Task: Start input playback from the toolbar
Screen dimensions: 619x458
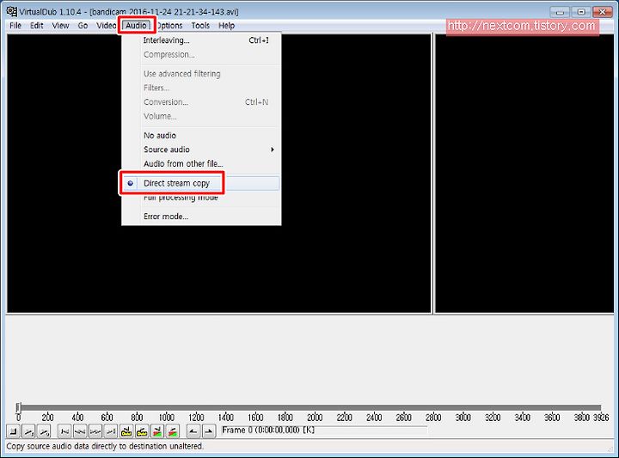Action: pos(29,431)
